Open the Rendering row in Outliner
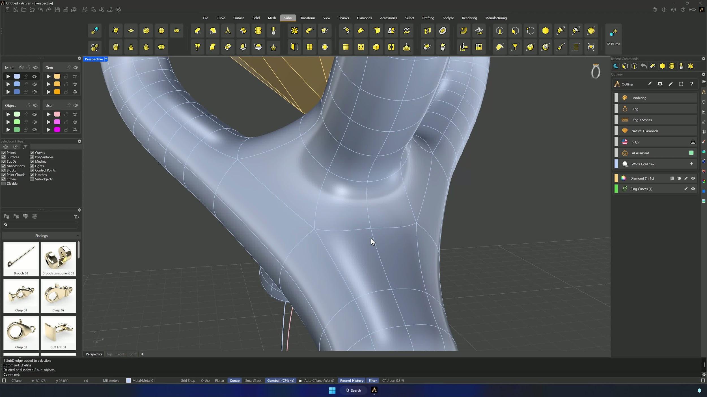Viewport: 707px width, 397px height. [x=656, y=98]
